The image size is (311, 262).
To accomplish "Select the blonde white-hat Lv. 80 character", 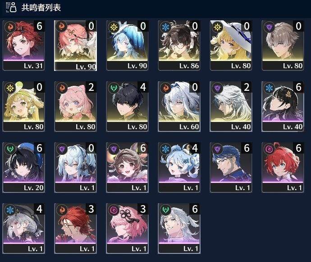I will point(231,45).
